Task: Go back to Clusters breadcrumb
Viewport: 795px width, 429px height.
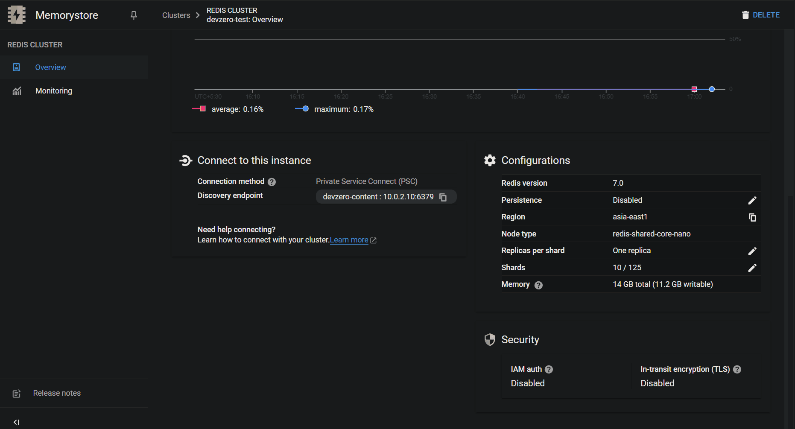Action: (x=176, y=15)
